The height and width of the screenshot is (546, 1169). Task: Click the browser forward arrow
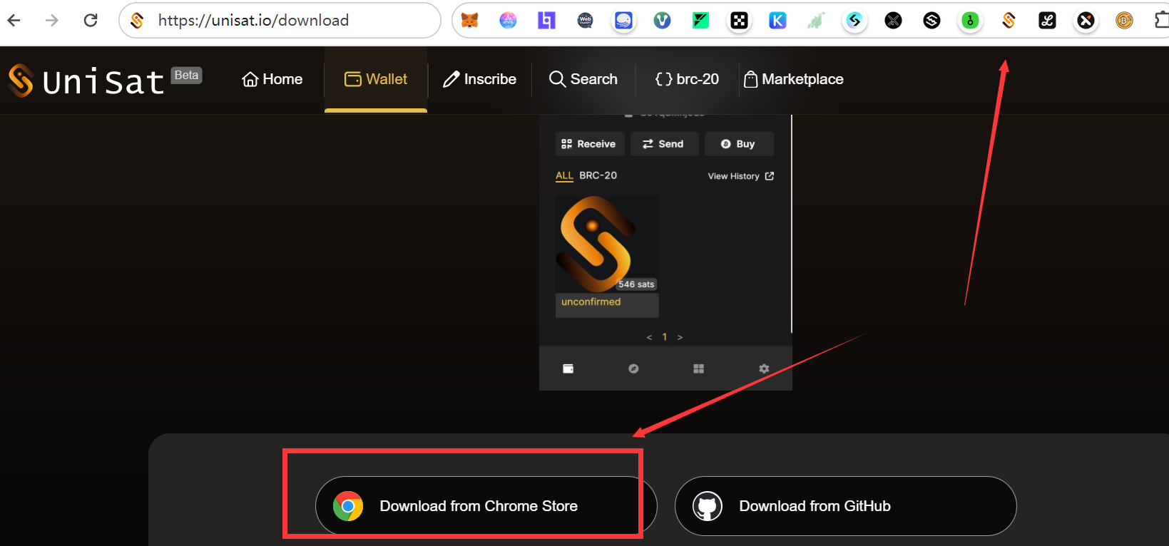click(x=52, y=20)
